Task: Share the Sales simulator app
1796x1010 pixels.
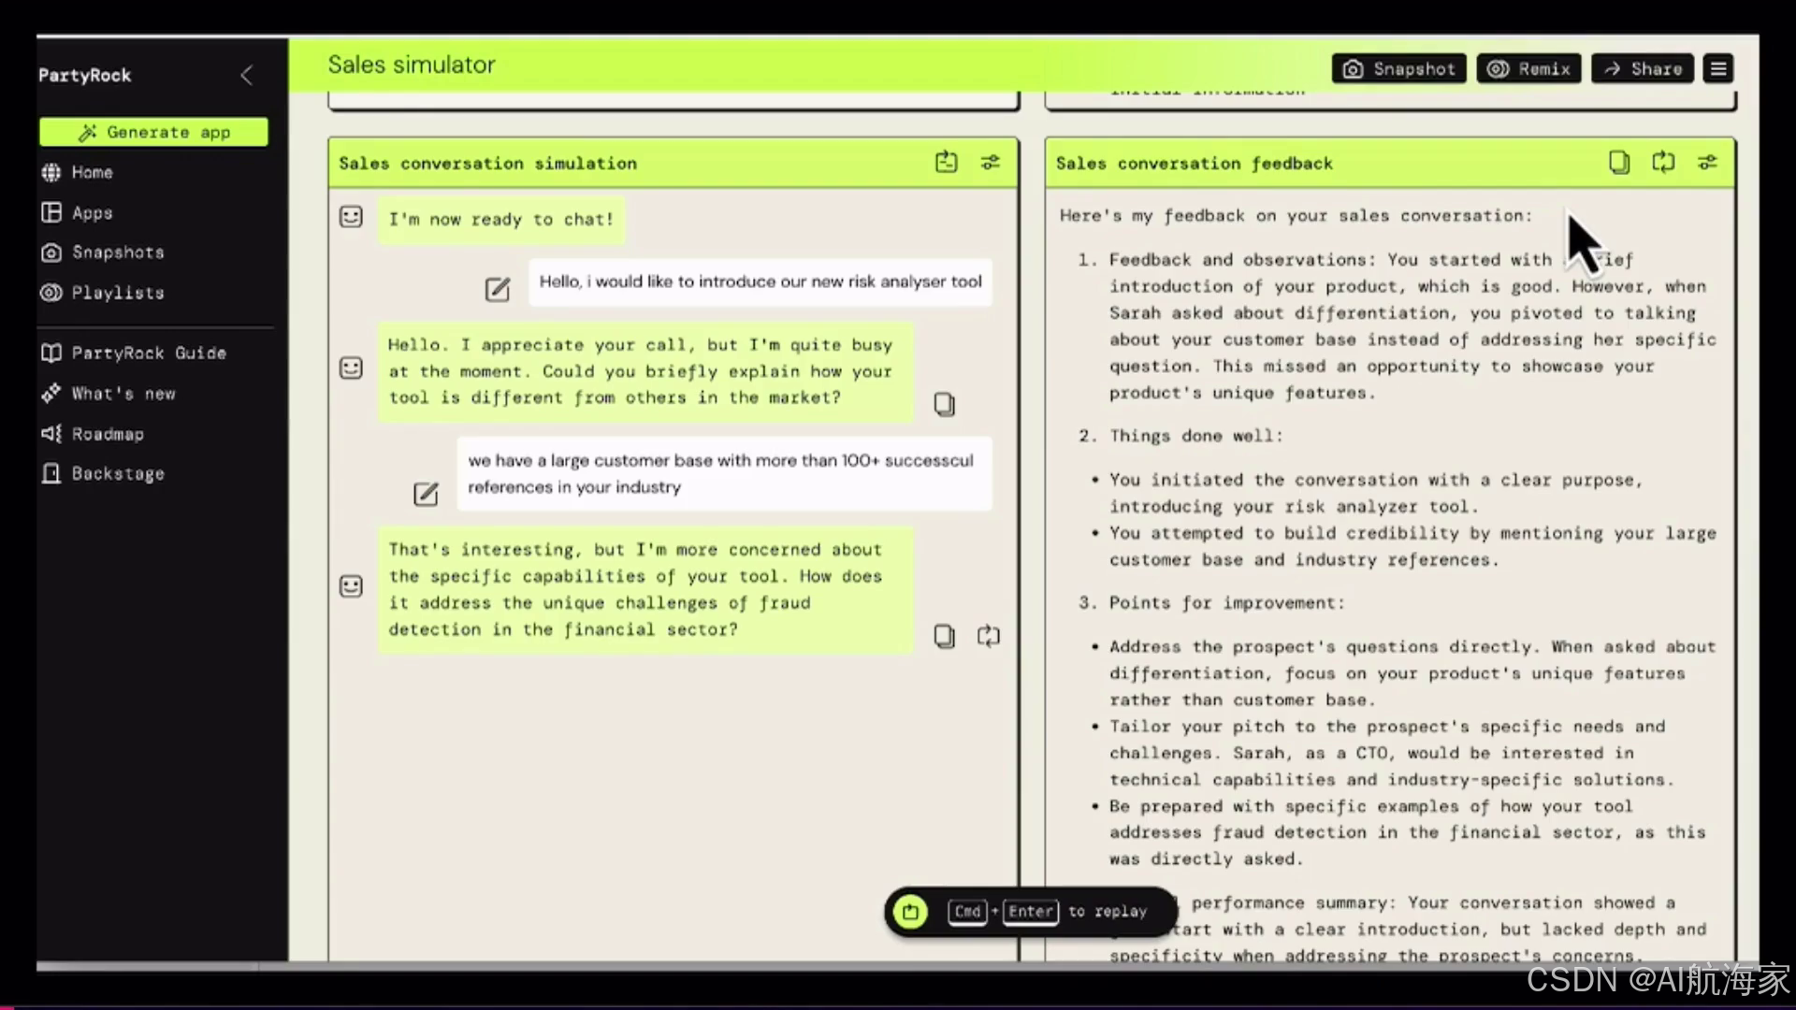Action: [x=1643, y=69]
